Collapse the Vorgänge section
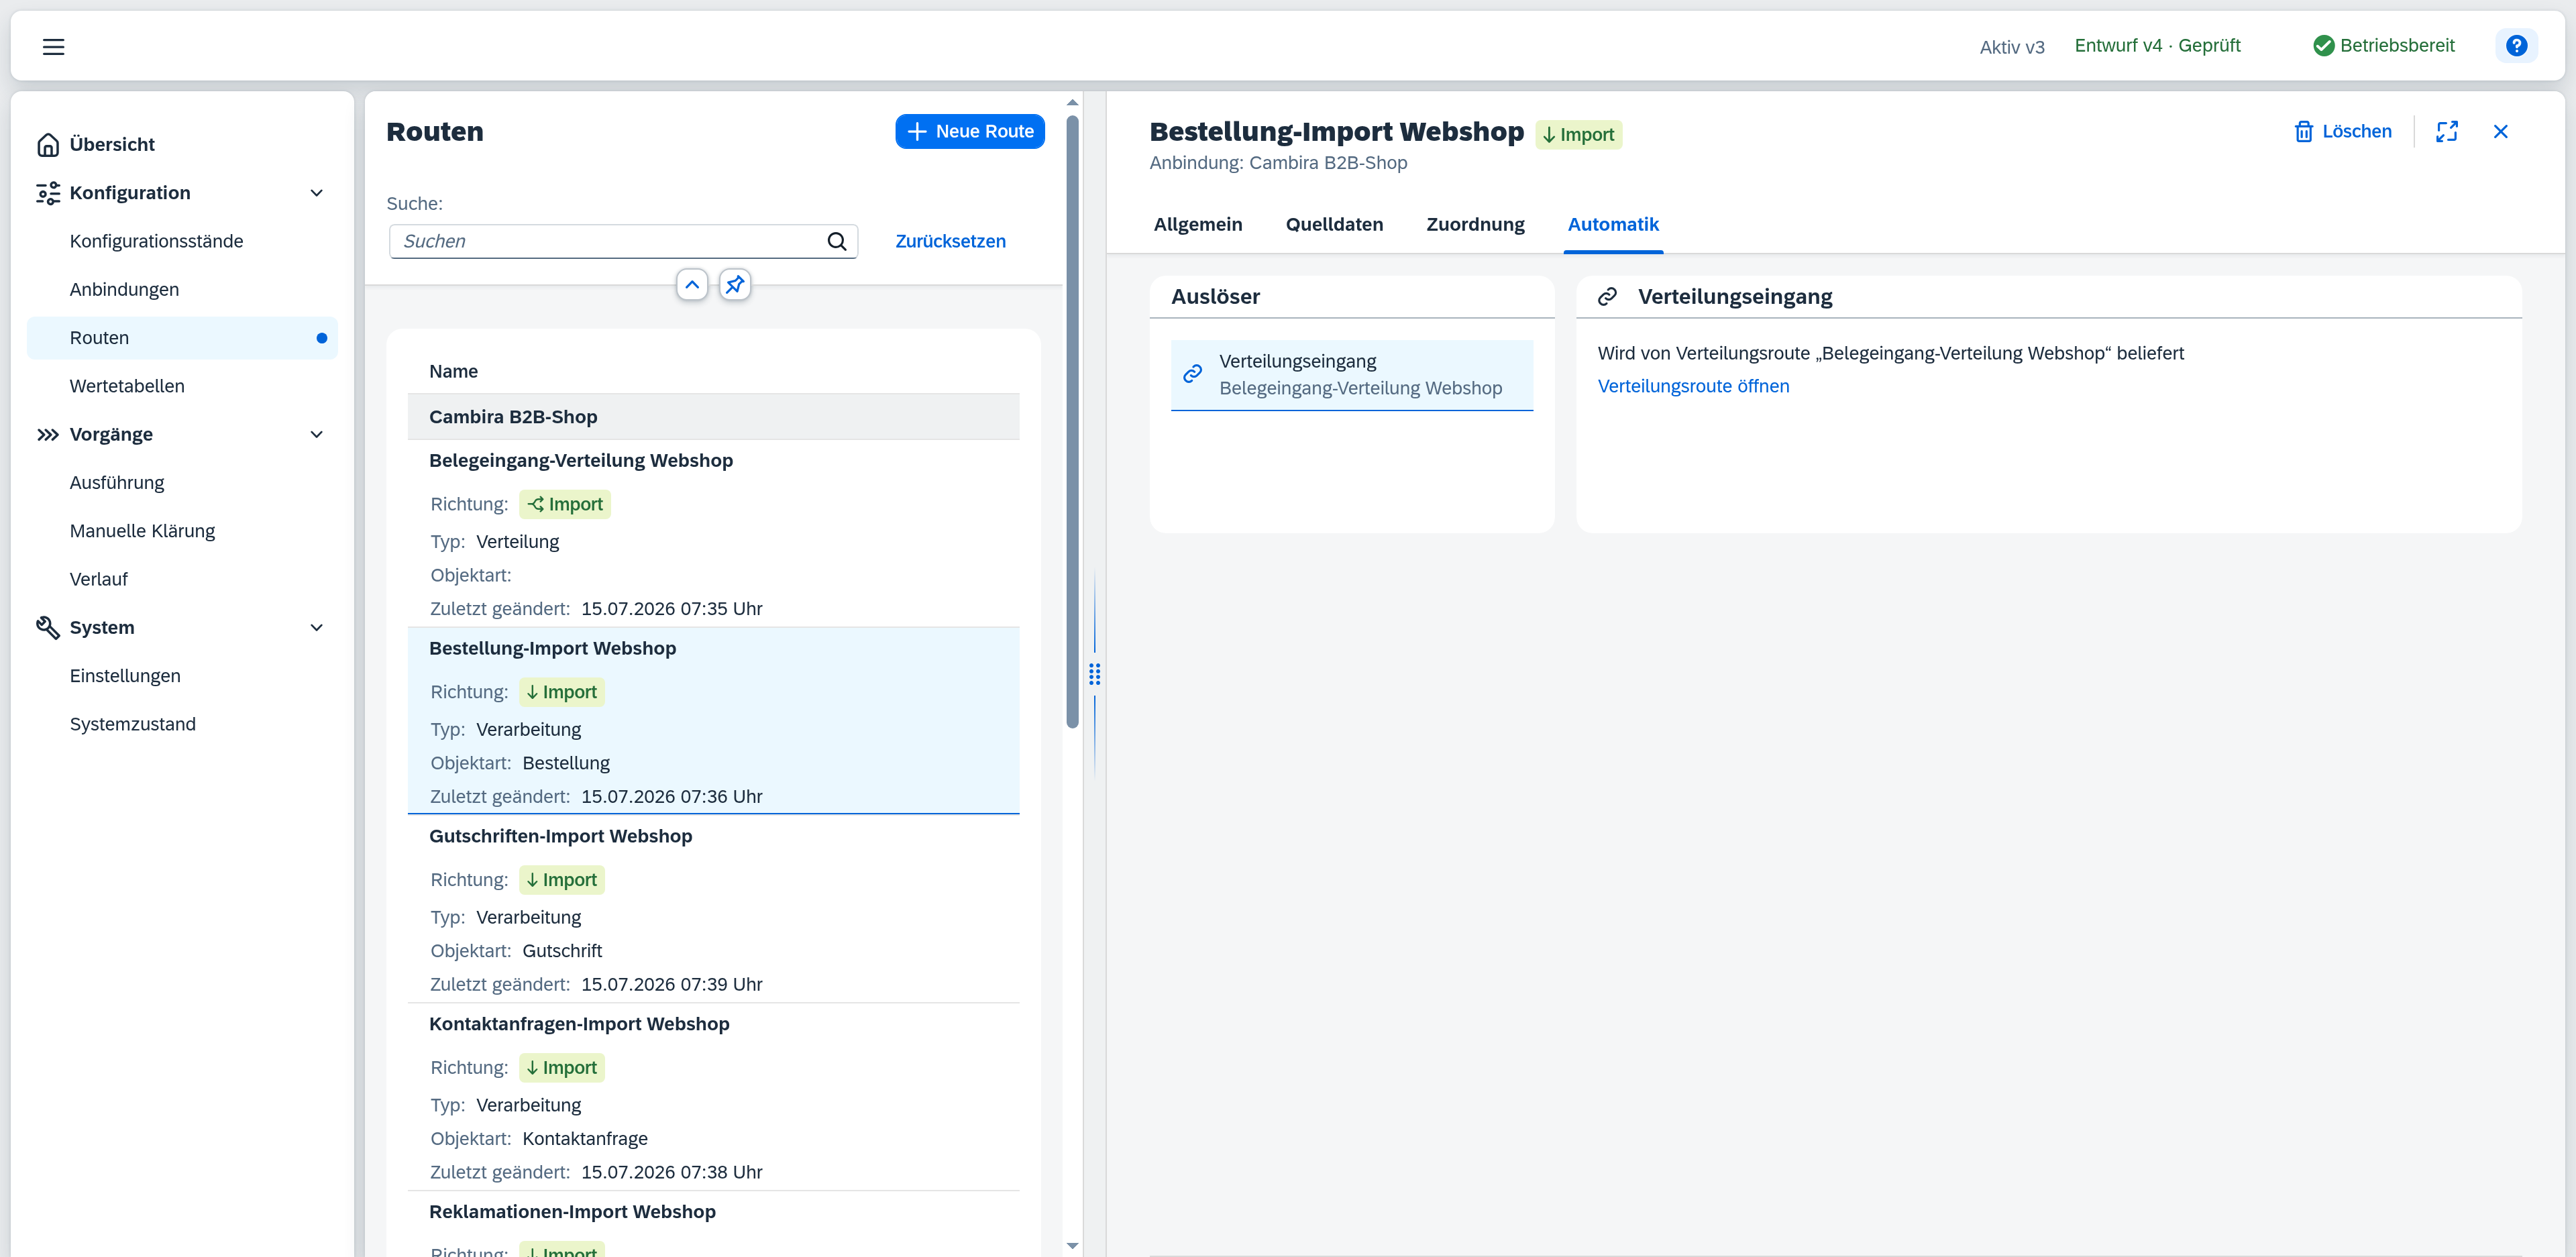This screenshot has width=2576, height=1257. tap(317, 435)
